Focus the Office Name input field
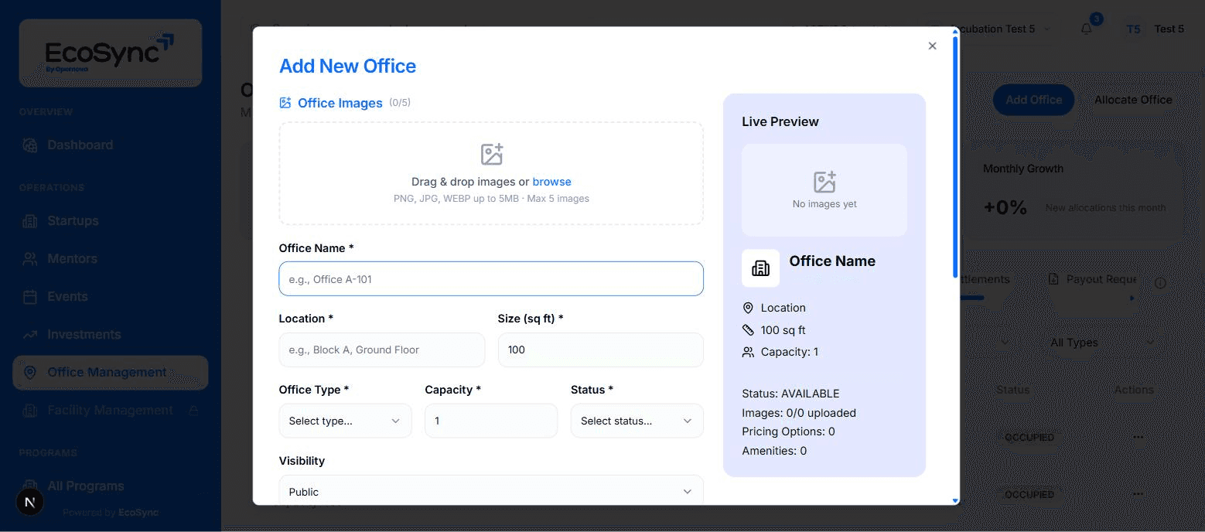The image size is (1205, 532). [x=491, y=278]
